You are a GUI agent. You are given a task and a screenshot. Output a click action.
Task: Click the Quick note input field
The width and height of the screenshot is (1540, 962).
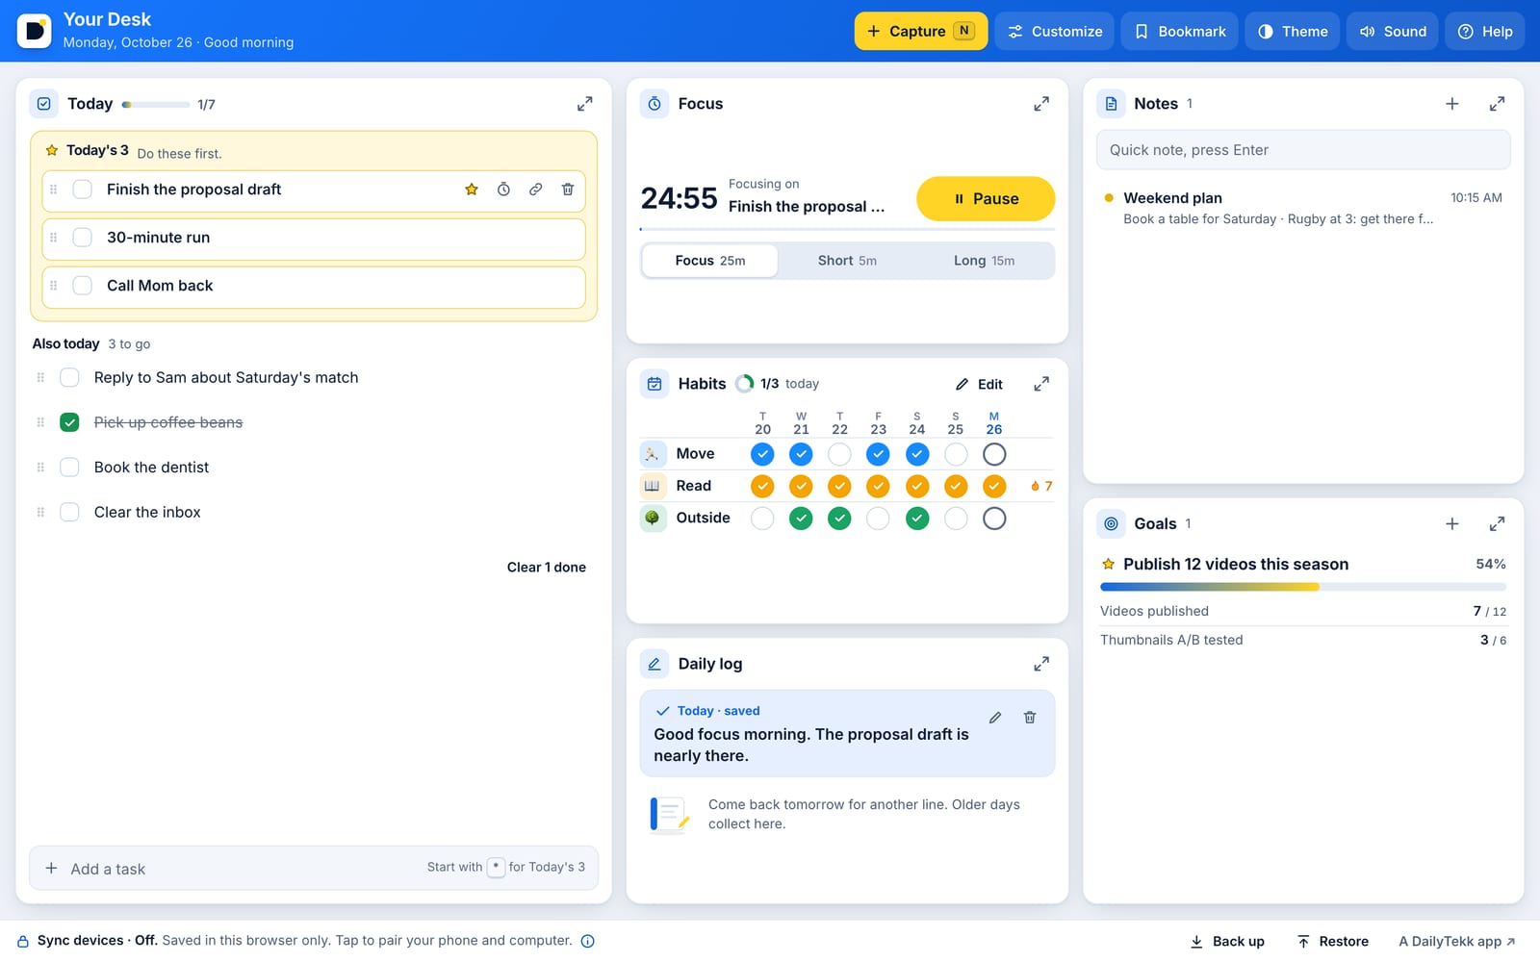(1303, 150)
